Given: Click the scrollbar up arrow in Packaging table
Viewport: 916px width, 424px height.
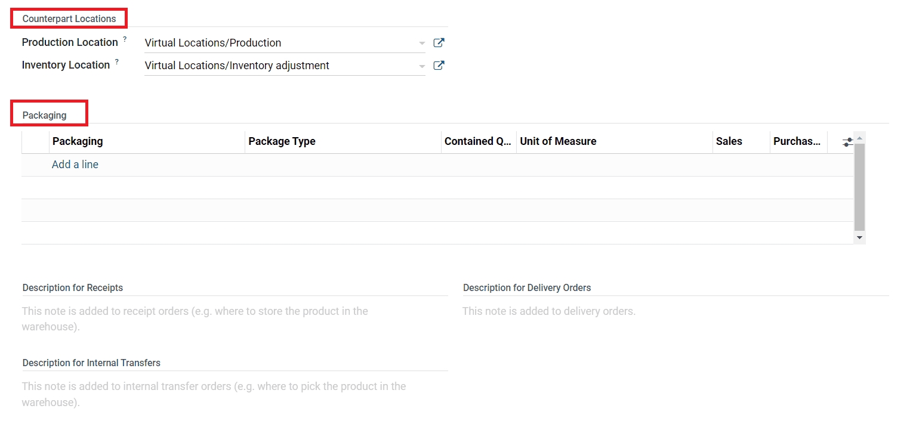Looking at the screenshot, I should coord(859,138).
